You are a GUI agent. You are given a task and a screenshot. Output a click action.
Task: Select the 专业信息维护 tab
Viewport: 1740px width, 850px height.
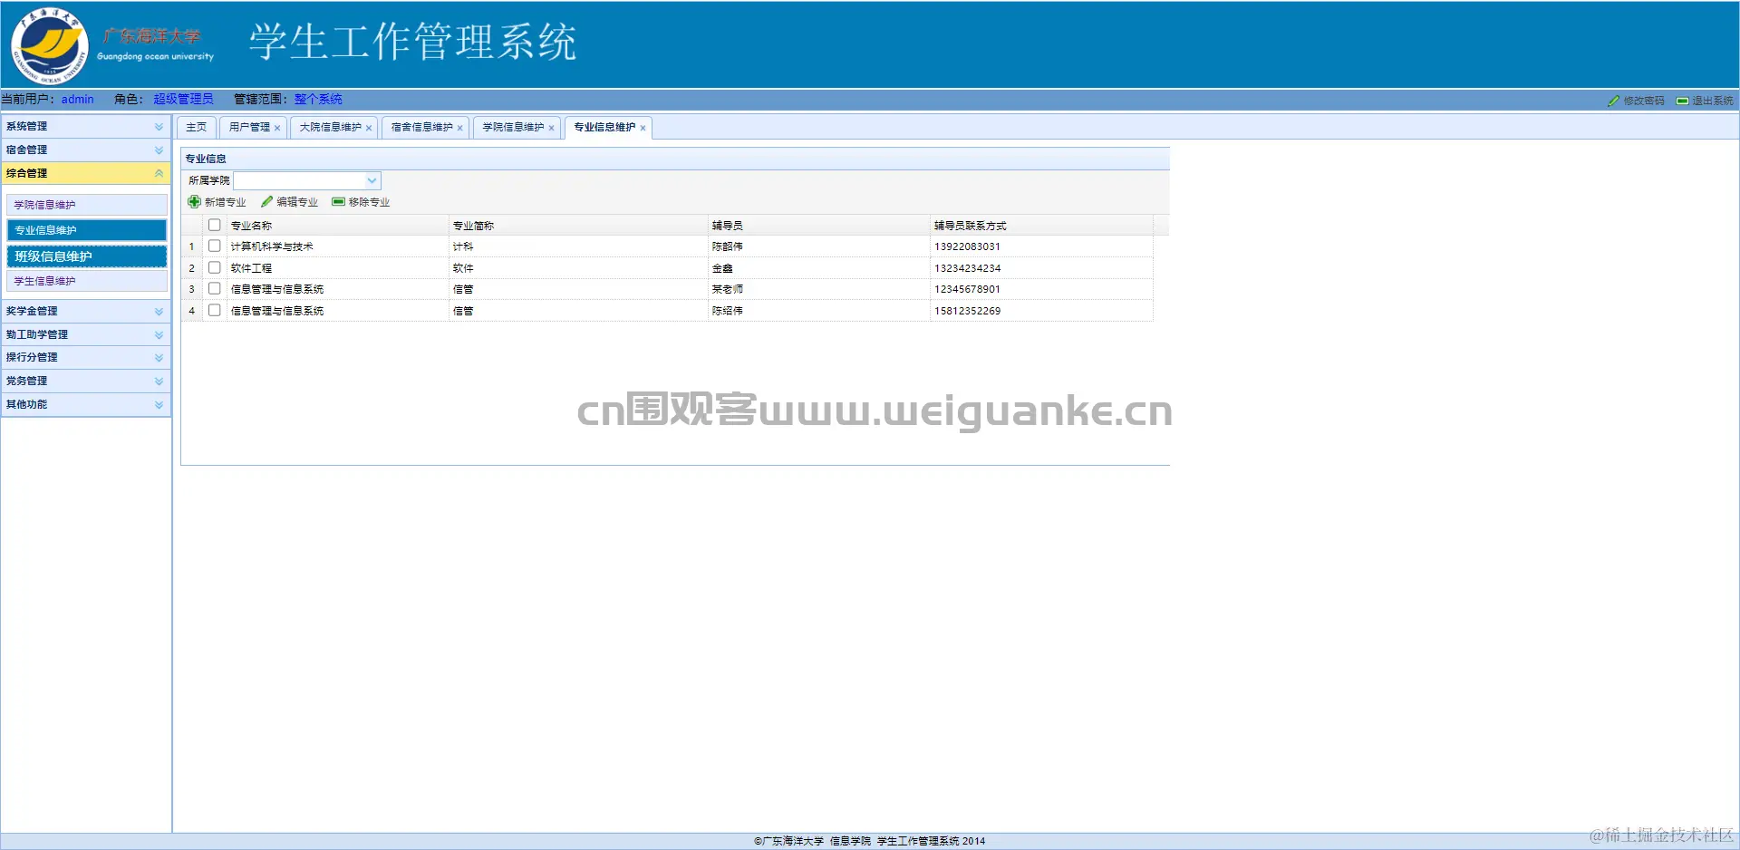pyautogui.click(x=604, y=127)
